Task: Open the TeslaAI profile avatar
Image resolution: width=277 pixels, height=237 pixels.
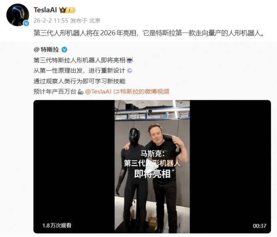Action: tap(18, 15)
